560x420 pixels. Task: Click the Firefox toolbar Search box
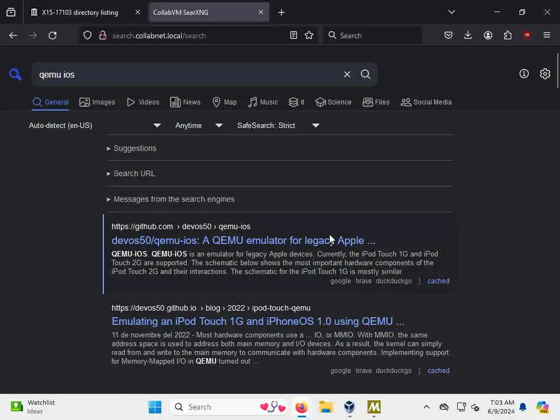(372, 36)
